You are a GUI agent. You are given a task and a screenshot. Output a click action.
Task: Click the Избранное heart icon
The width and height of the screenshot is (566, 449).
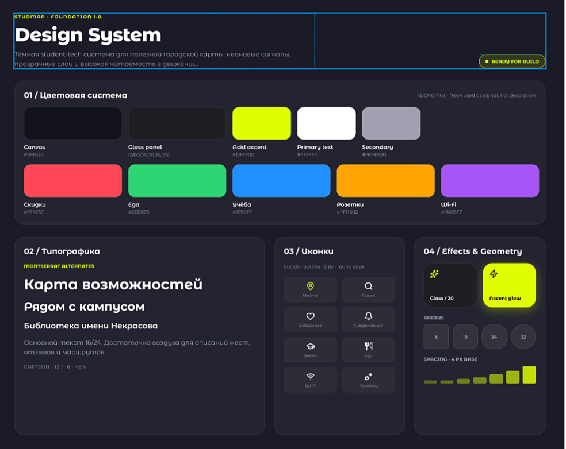310,316
